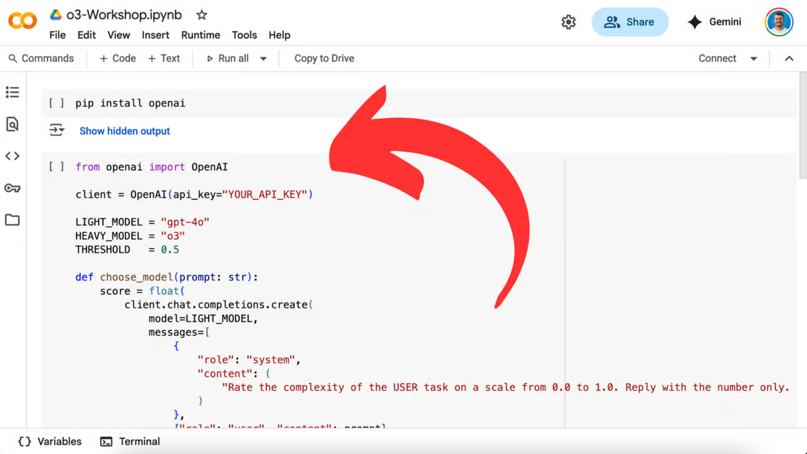Click the text 'pip install openai'
Image resolution: width=807 pixels, height=454 pixels.
point(131,103)
